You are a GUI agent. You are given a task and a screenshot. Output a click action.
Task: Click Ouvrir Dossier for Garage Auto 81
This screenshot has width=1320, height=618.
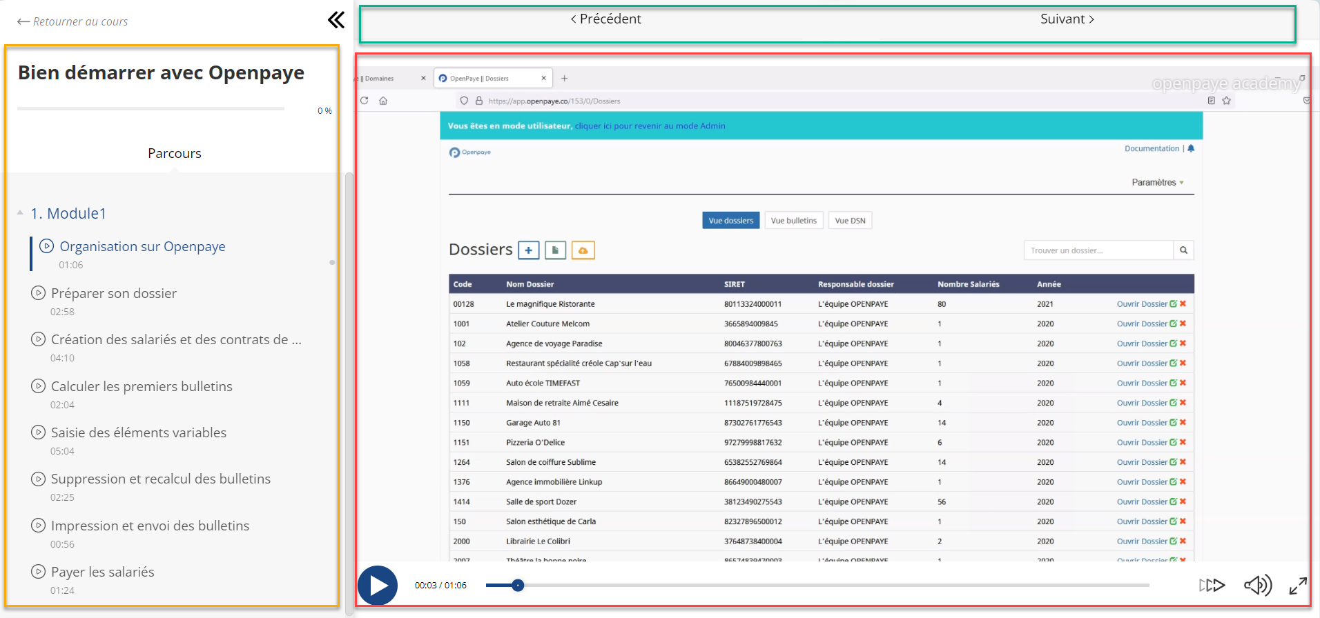[x=1142, y=423]
